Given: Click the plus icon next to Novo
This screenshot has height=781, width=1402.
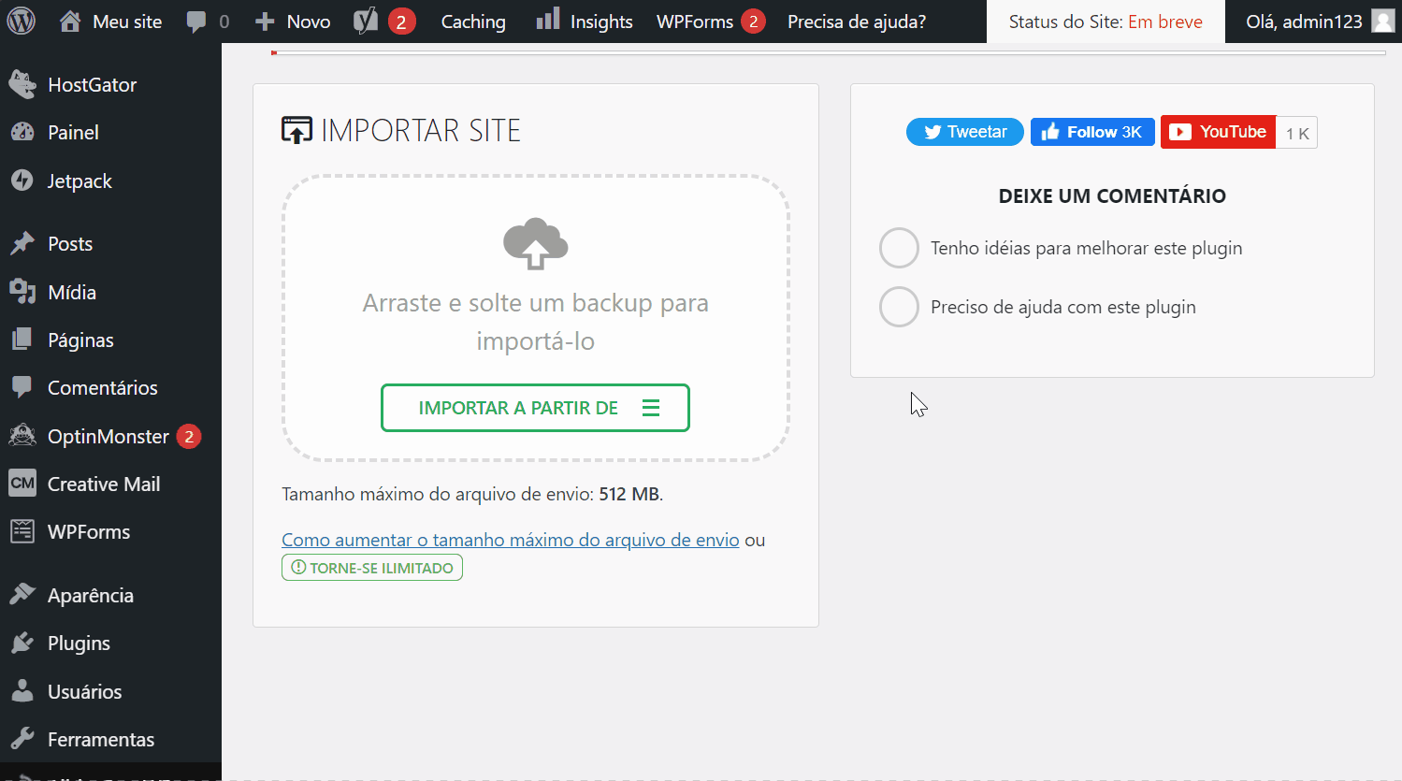Looking at the screenshot, I should pyautogui.click(x=266, y=22).
